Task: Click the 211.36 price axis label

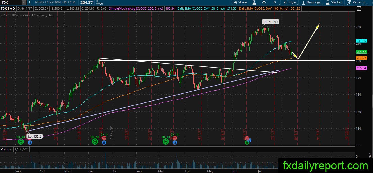Action: (x=361, y=41)
